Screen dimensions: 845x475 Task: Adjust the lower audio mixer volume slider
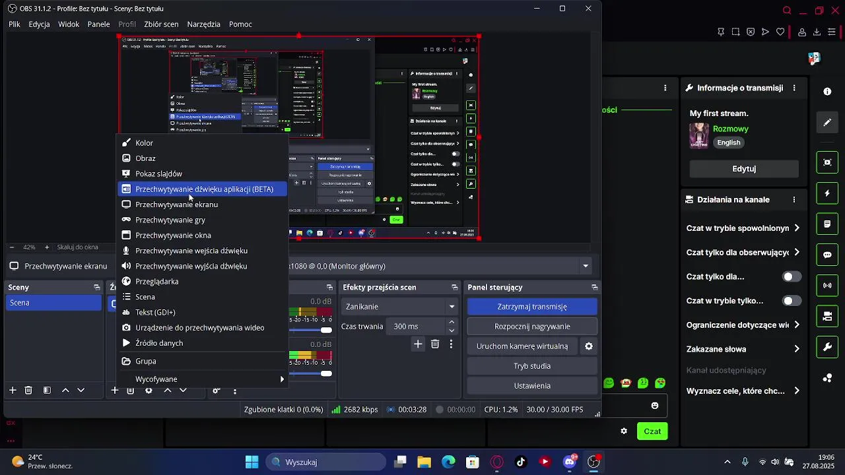tap(326, 373)
